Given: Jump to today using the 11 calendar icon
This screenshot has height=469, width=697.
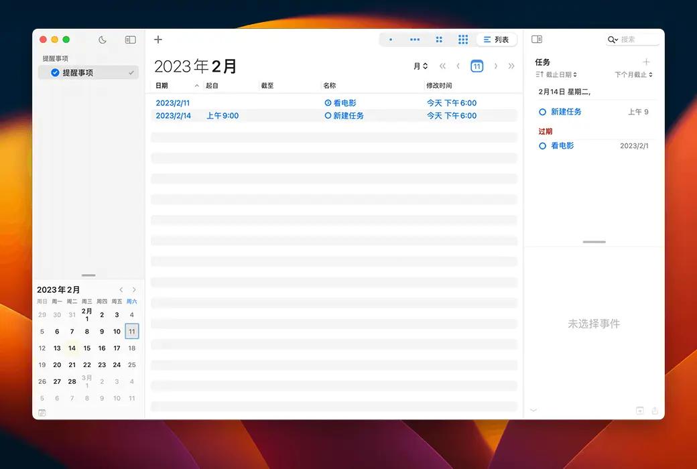Looking at the screenshot, I should point(477,66).
